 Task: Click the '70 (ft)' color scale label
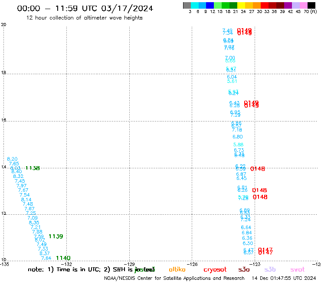coord(310,12)
